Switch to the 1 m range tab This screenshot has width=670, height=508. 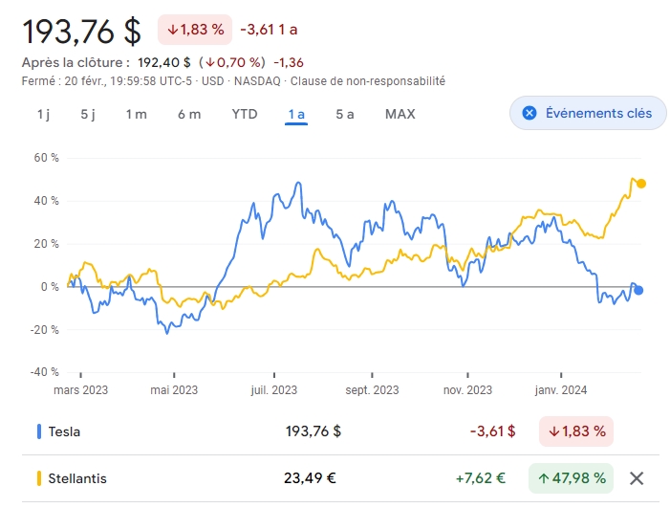click(136, 115)
